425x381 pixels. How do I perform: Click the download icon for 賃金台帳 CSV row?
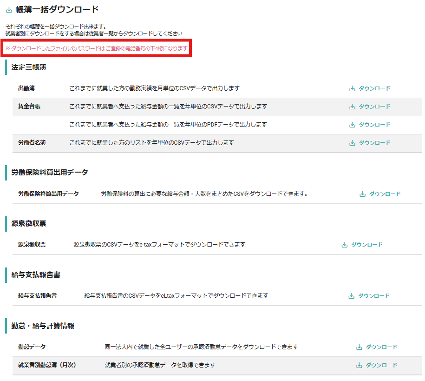coord(352,107)
